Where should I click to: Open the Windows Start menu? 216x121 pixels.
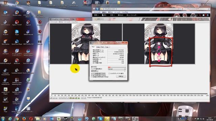pyautogui.click(x=3, y=119)
